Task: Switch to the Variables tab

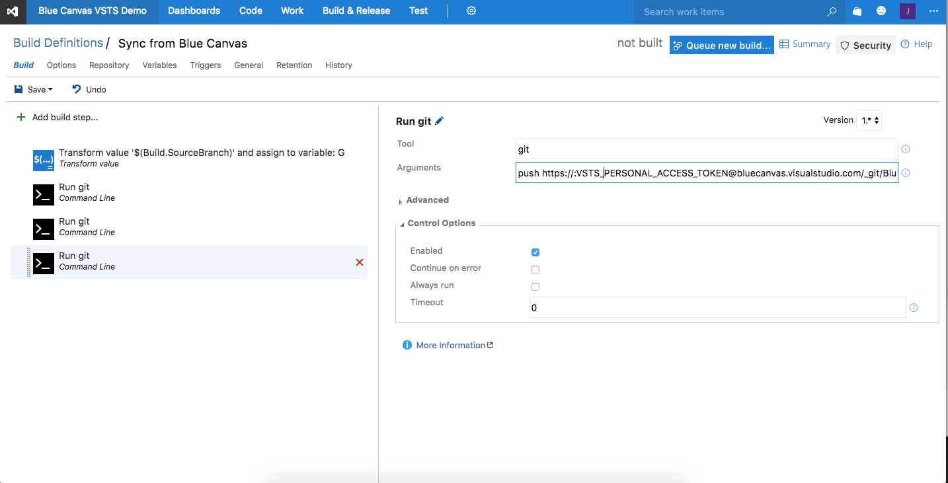Action: pyautogui.click(x=159, y=65)
